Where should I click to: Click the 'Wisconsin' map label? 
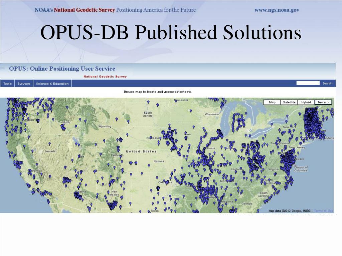[x=211, y=114]
